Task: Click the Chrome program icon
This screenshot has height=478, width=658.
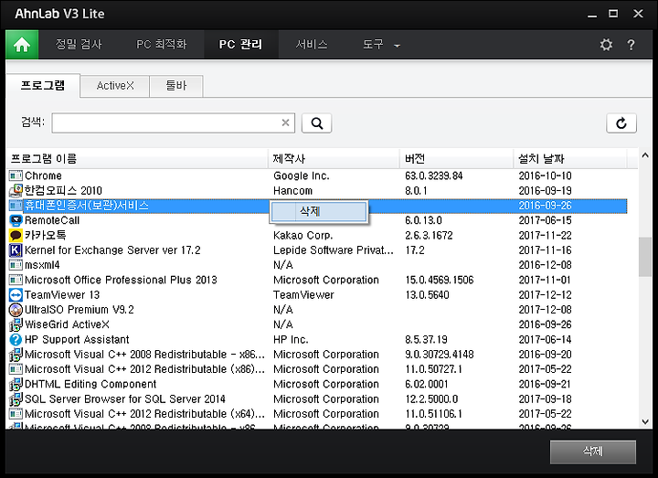Action: click(16, 175)
